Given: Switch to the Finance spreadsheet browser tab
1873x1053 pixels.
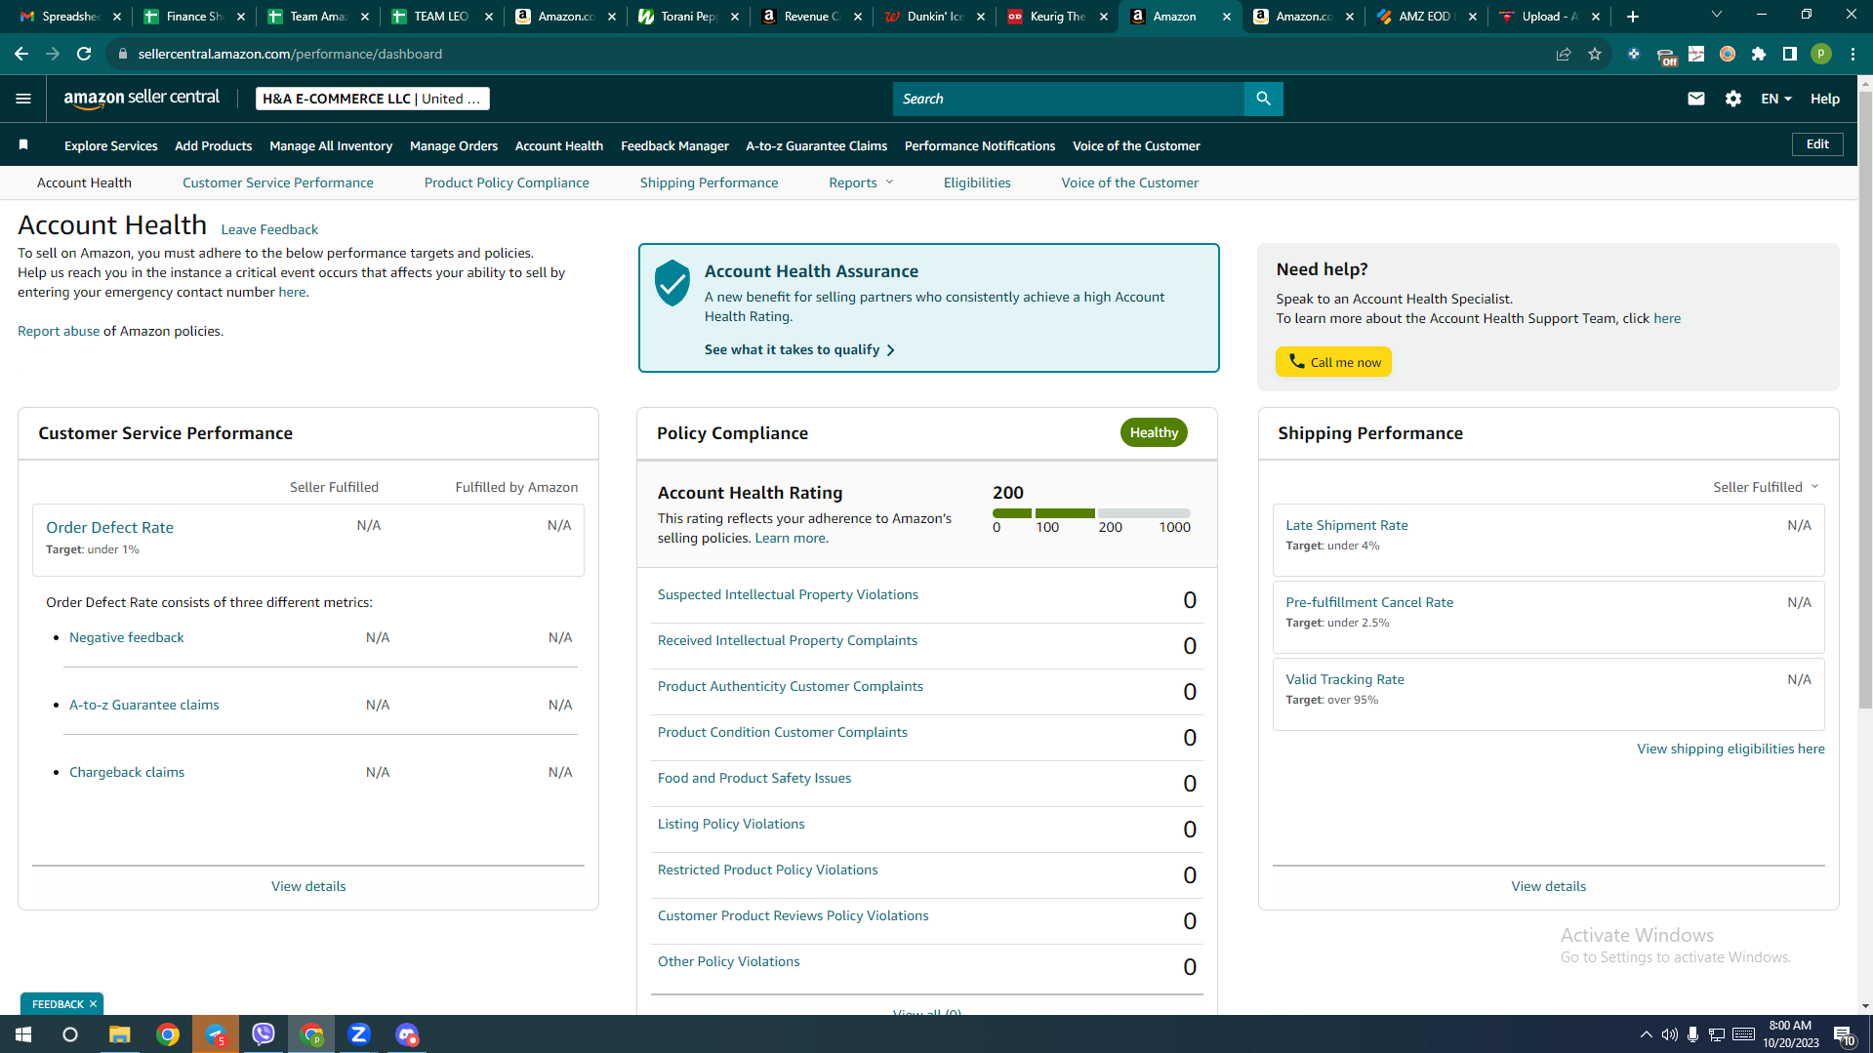Looking at the screenshot, I should coord(194,17).
